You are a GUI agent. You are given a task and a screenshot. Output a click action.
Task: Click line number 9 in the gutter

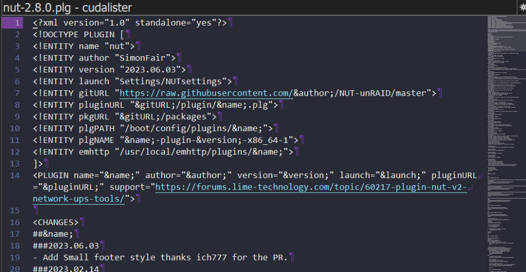pos(17,117)
